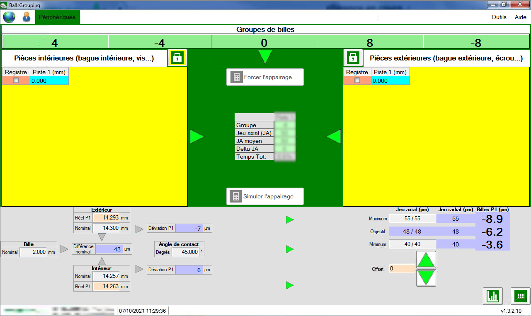The image size is (531, 316).
Task: Click the globe icon in the toolbar
Action: [9, 17]
